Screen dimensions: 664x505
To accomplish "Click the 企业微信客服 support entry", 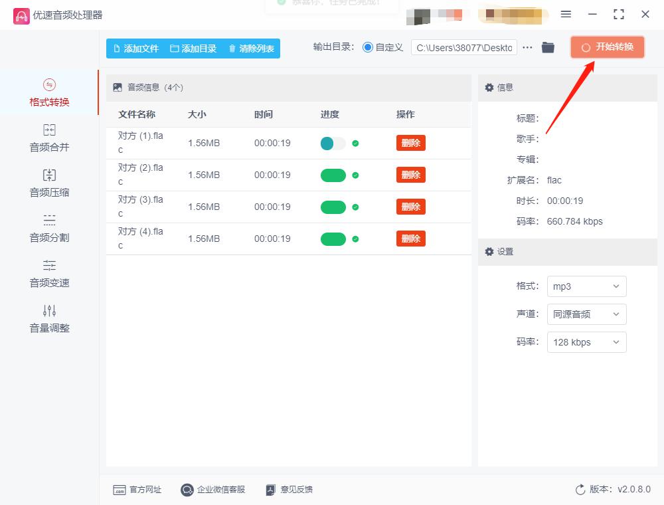I will tap(213, 489).
